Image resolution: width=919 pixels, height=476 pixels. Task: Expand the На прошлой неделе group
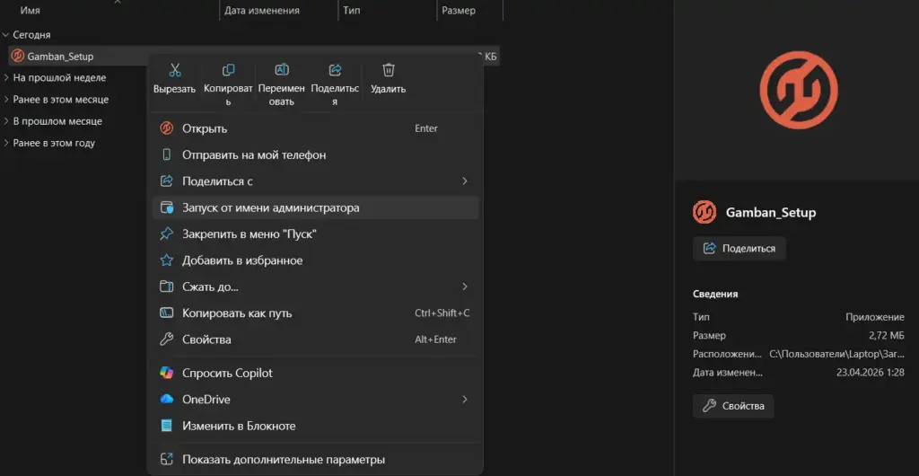(x=5, y=77)
